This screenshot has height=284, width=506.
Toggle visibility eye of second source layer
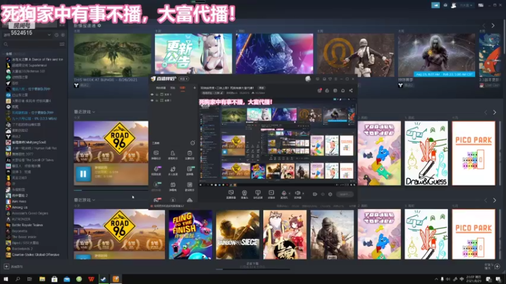(152, 100)
